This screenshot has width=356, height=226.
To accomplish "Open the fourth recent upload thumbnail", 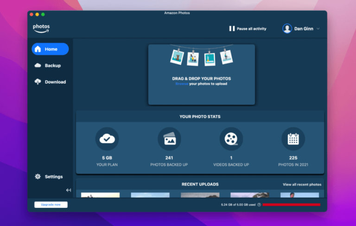I will click(x=250, y=195).
